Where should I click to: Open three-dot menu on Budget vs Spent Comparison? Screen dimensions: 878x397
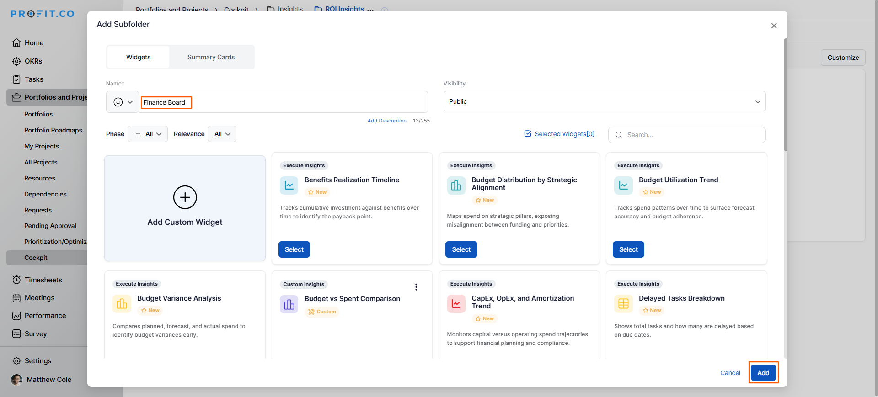(416, 287)
